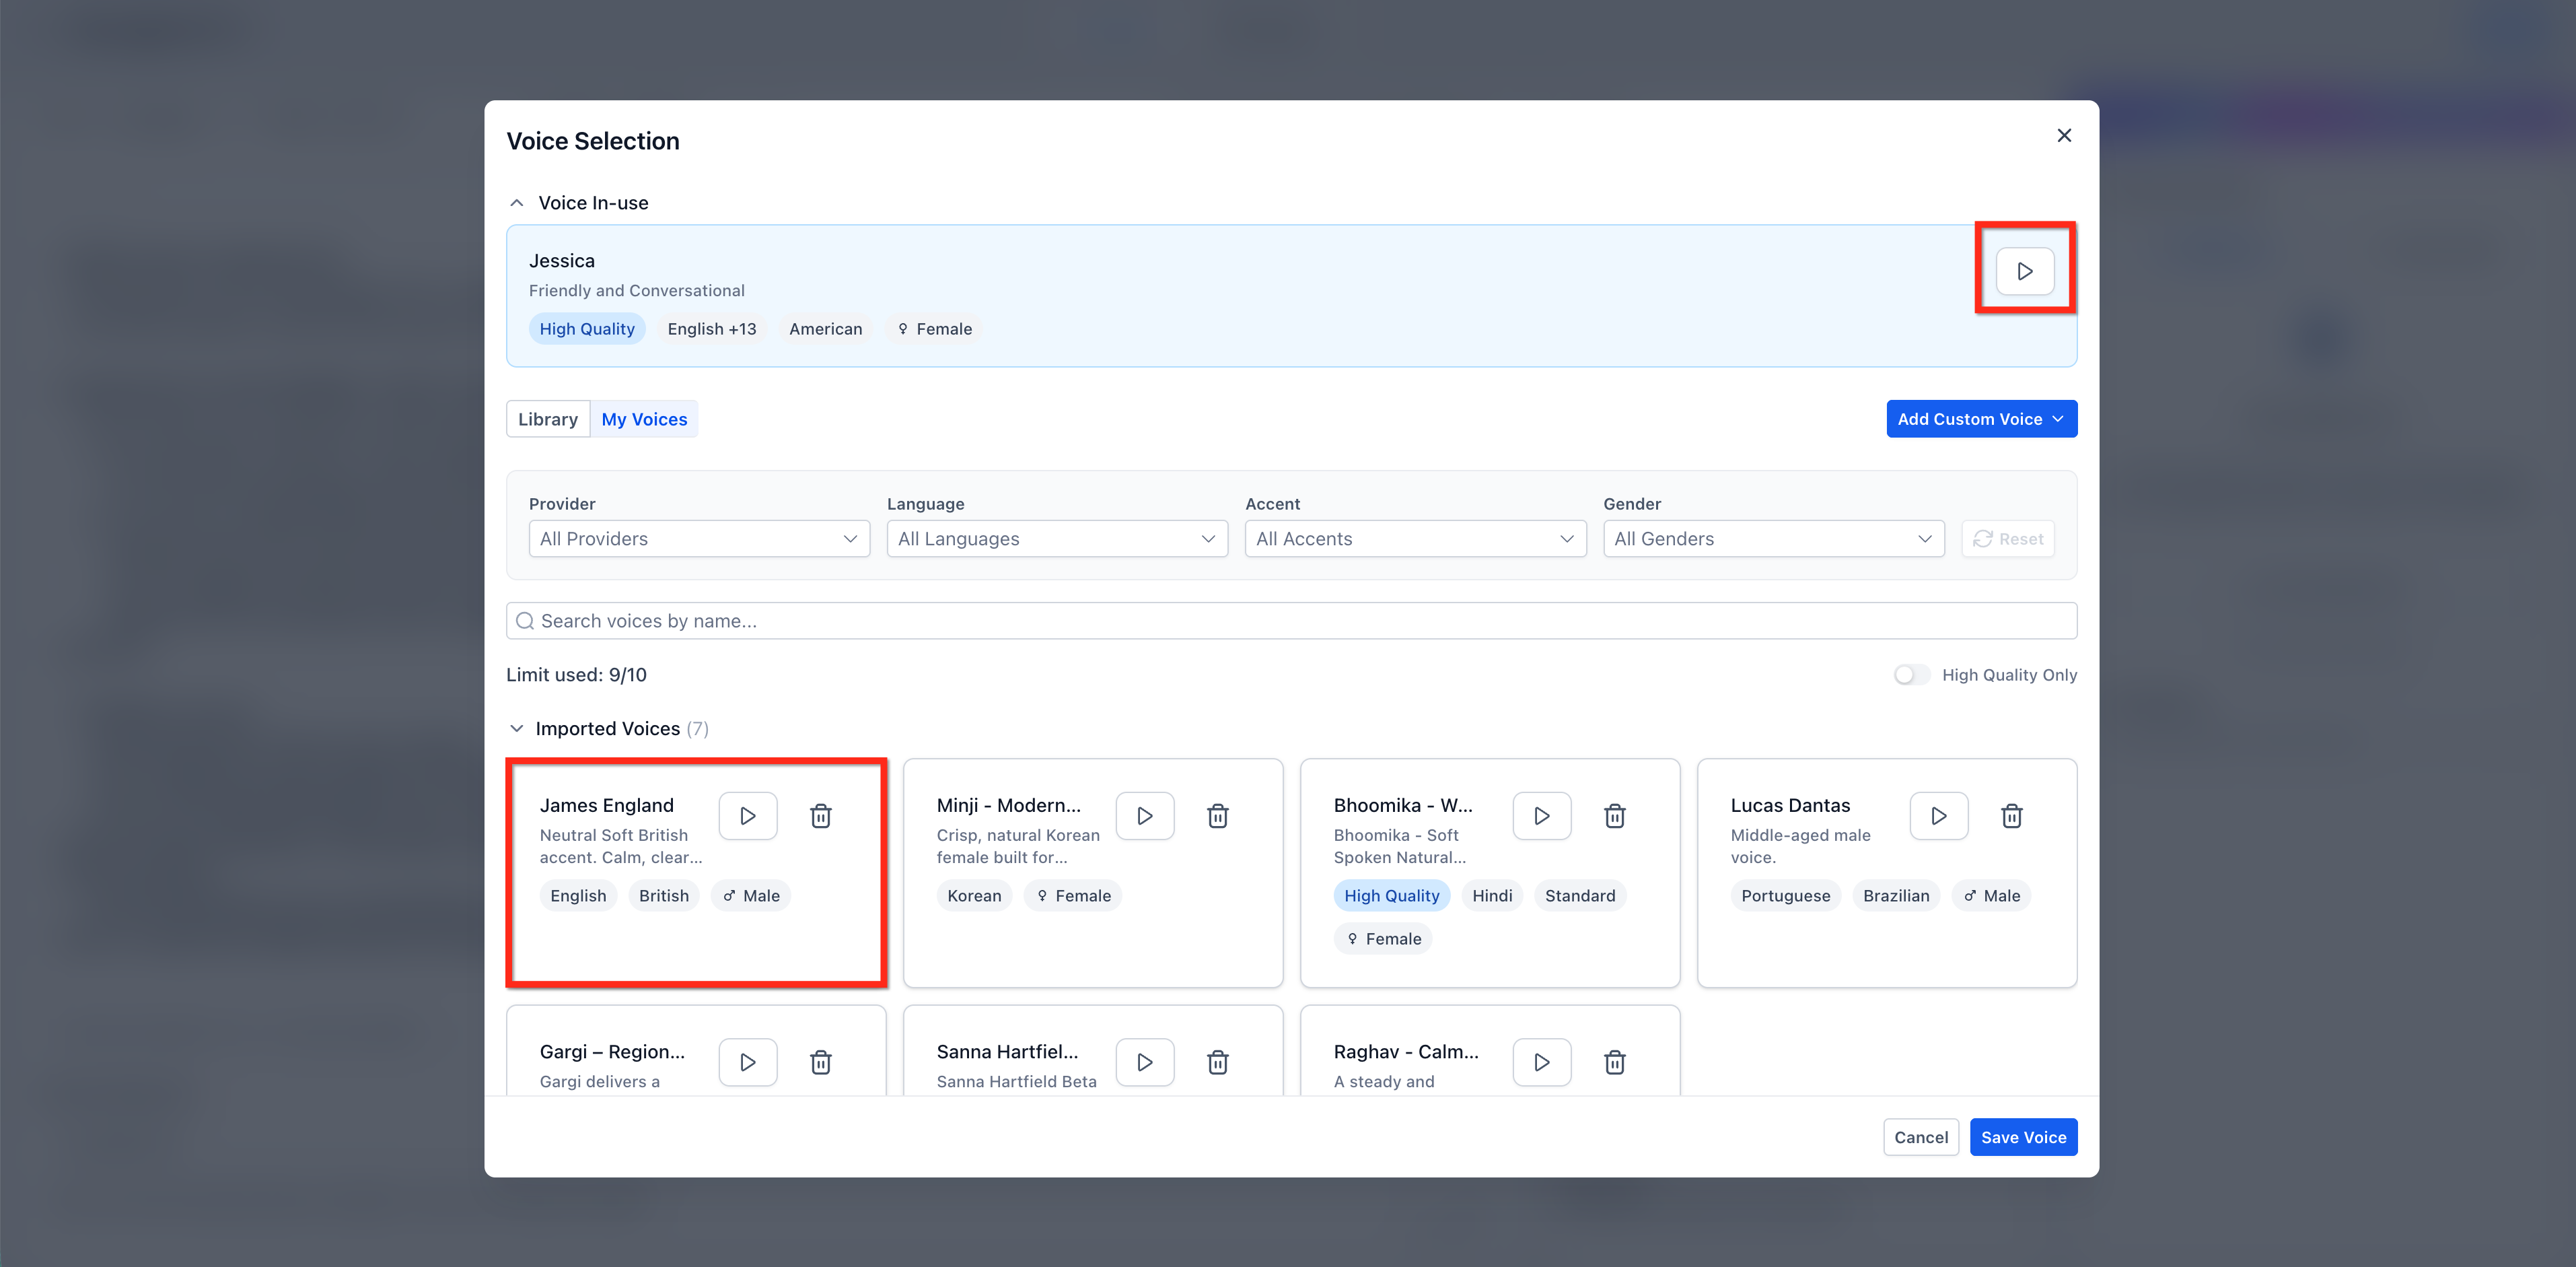This screenshot has width=2576, height=1267.
Task: Click the Limit used 9/10 text
Action: (x=576, y=675)
